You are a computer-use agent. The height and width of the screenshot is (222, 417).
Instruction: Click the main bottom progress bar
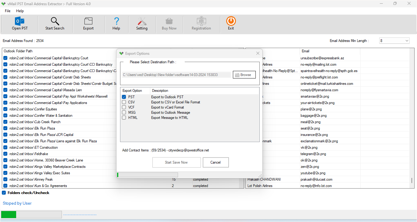[31, 215]
